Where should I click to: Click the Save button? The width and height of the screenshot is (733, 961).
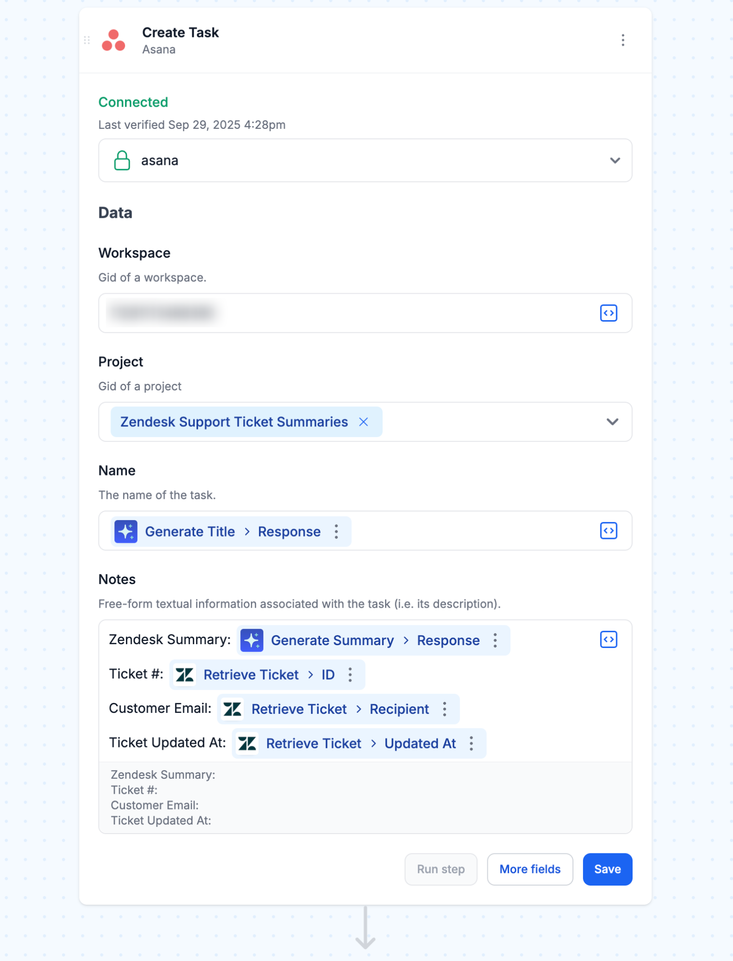(x=607, y=869)
